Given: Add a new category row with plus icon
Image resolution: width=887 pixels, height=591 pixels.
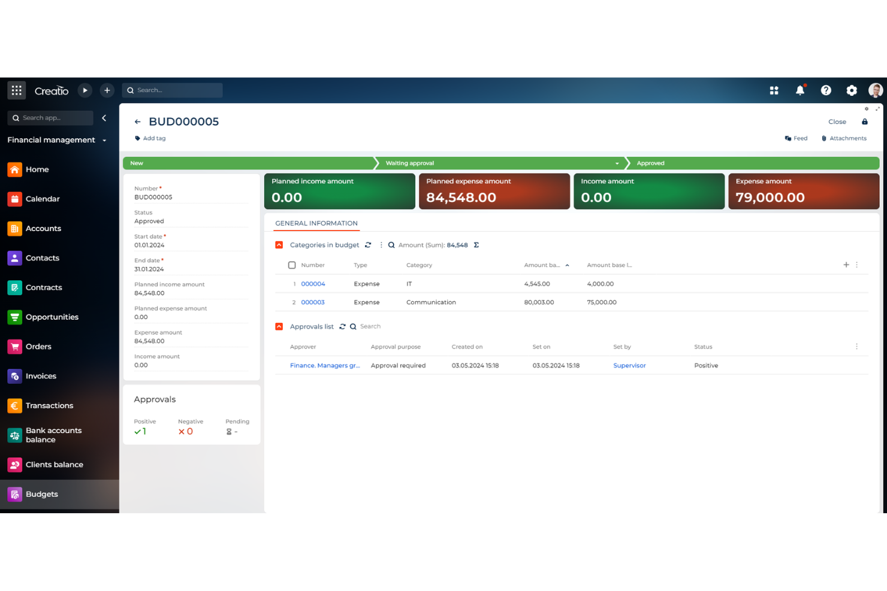Looking at the screenshot, I should coord(846,265).
